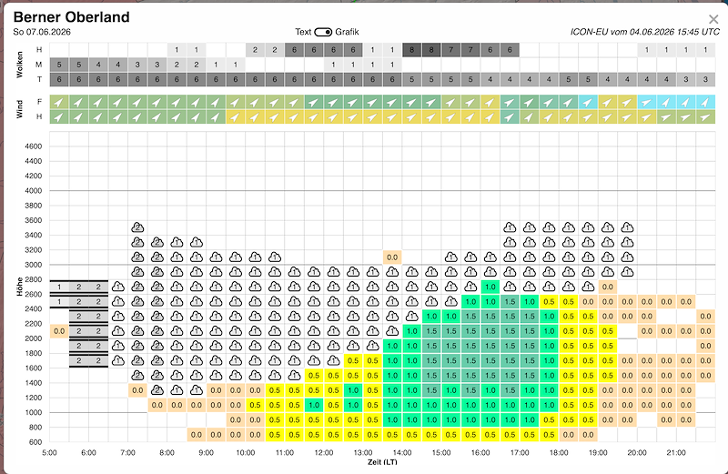The image size is (728, 474).
Task: Click the topmost 0.0 cell in the 21:30 column
Action: pyautogui.click(x=706, y=317)
